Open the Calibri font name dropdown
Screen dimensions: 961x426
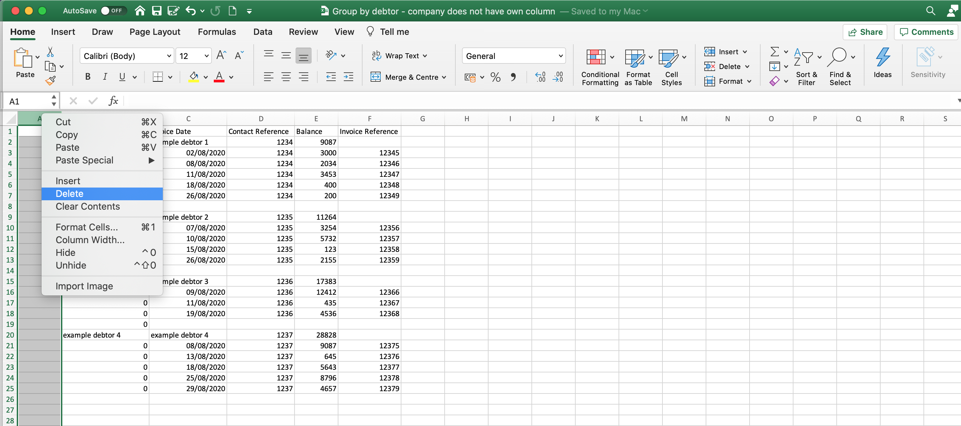[x=169, y=56]
